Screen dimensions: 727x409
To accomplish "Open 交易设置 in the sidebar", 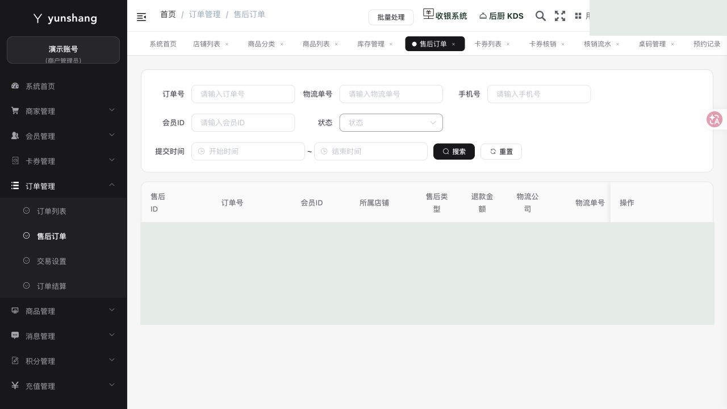I will (x=52, y=261).
